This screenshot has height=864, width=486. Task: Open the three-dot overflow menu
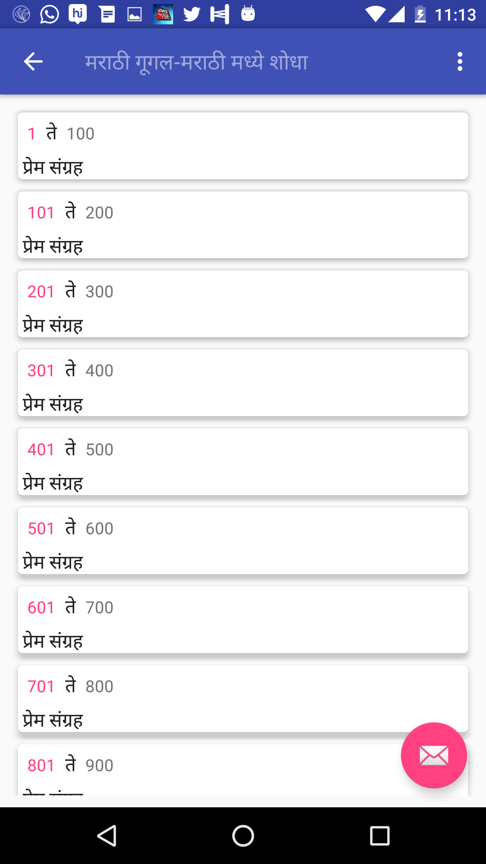pyautogui.click(x=460, y=61)
